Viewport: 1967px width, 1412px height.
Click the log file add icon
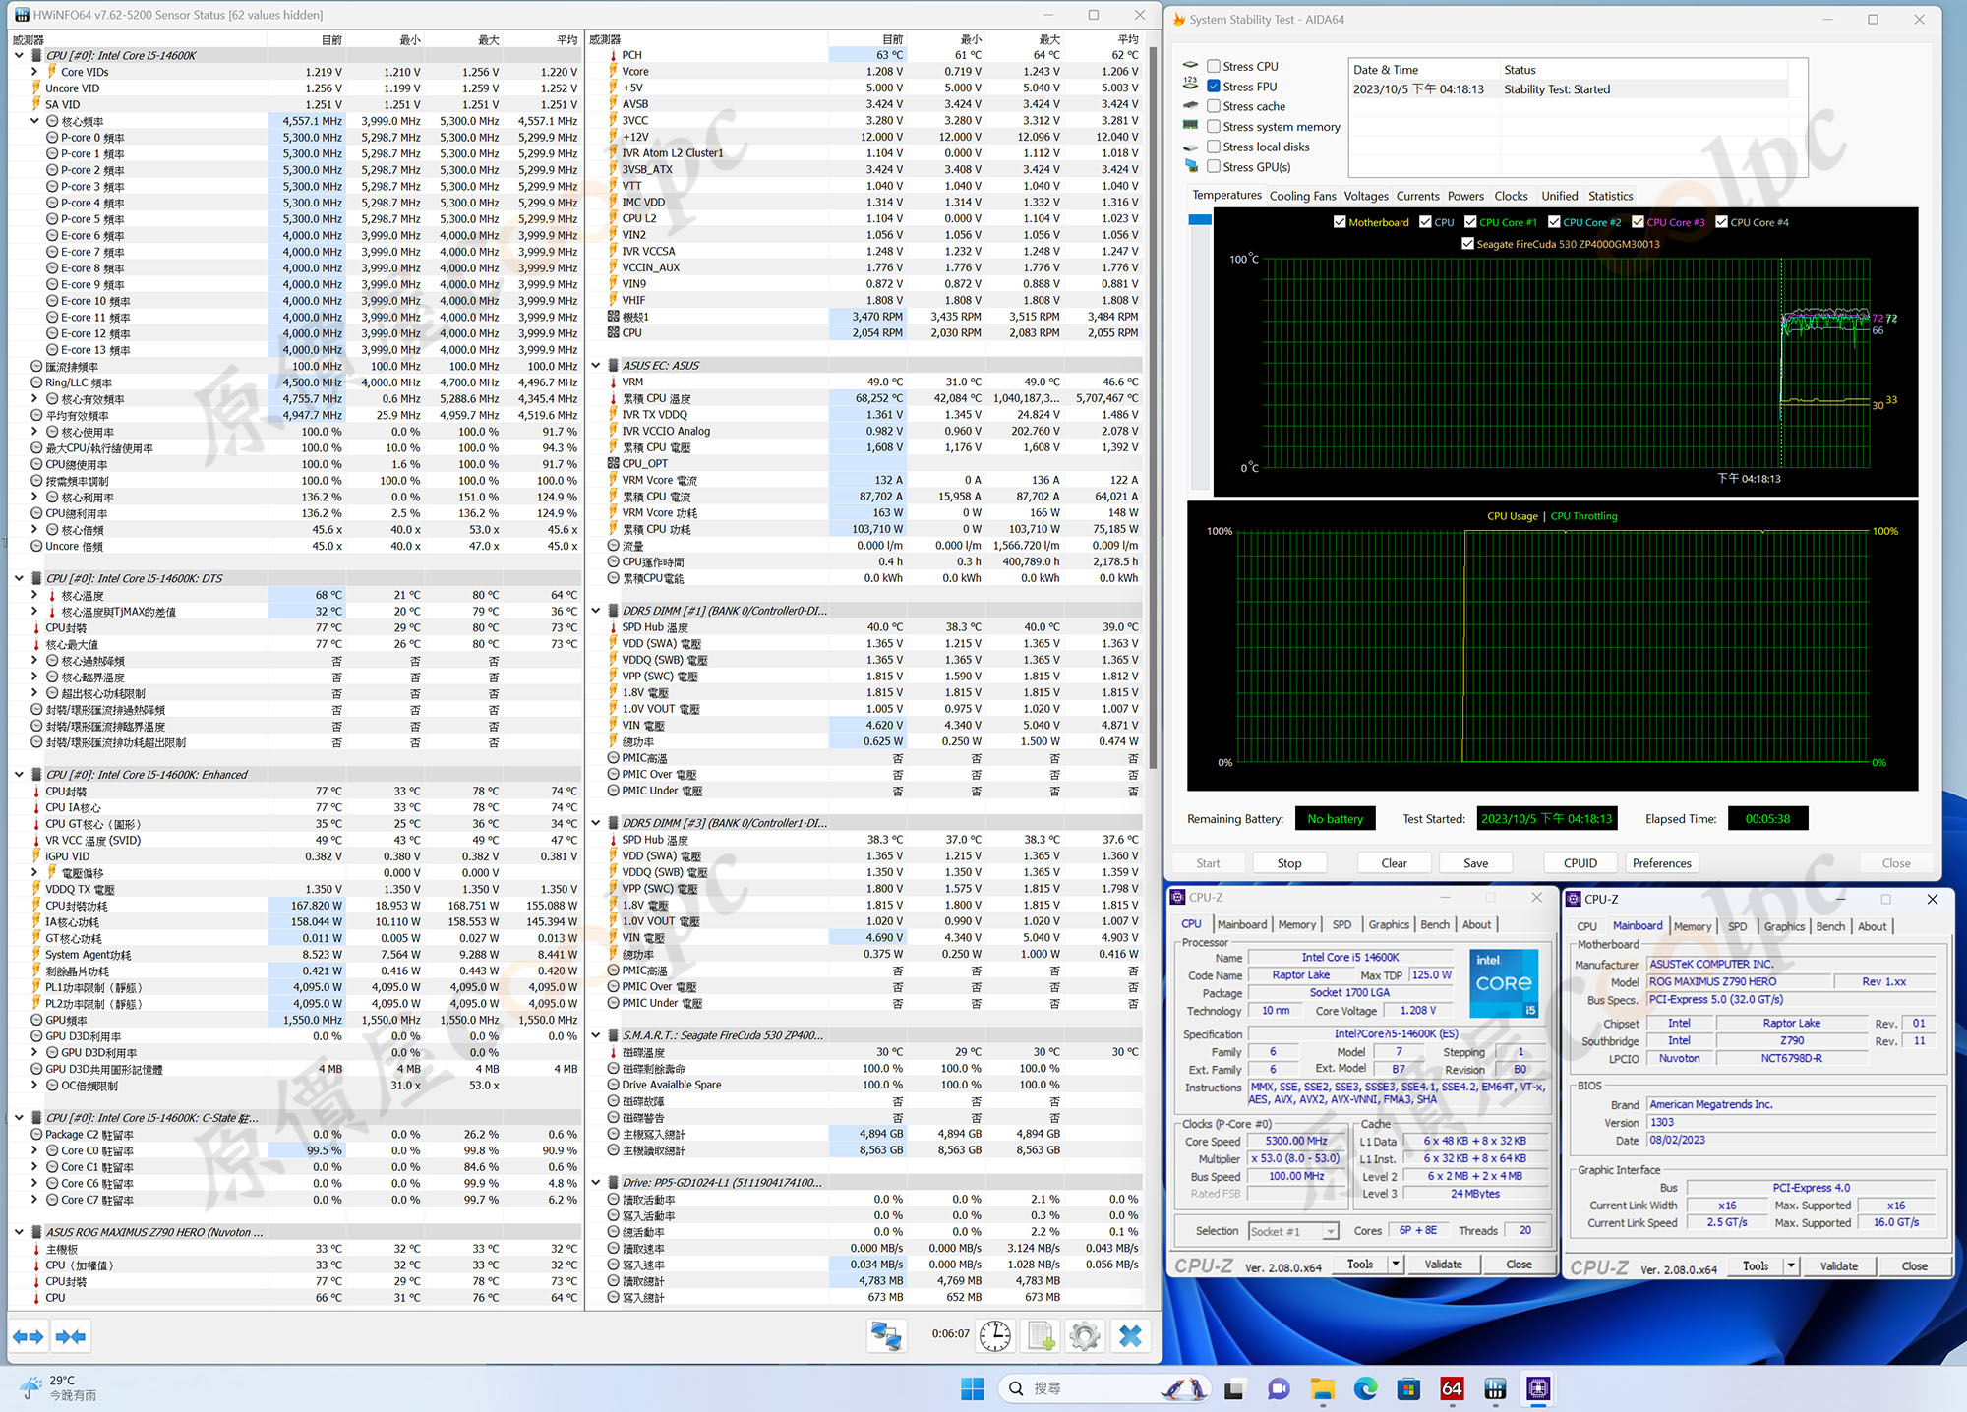[x=1042, y=1336]
